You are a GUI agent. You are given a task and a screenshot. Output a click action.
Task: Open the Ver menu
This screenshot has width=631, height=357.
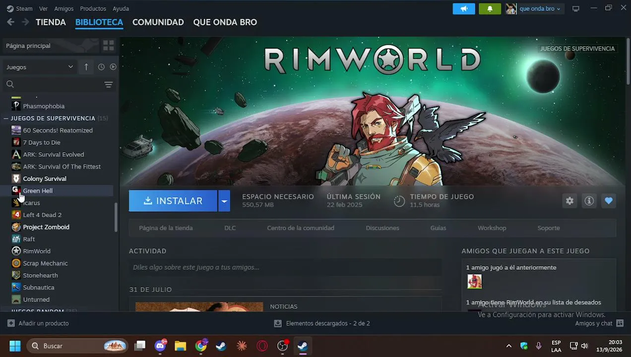click(44, 8)
